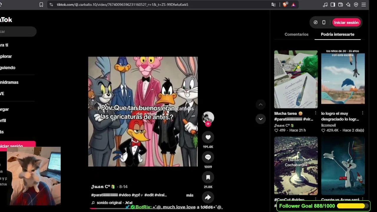Screen dimensions: 377x212
Task: Click the sidebar search field
Action: tap(18, 32)
